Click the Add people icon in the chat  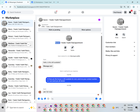[65, 47]
